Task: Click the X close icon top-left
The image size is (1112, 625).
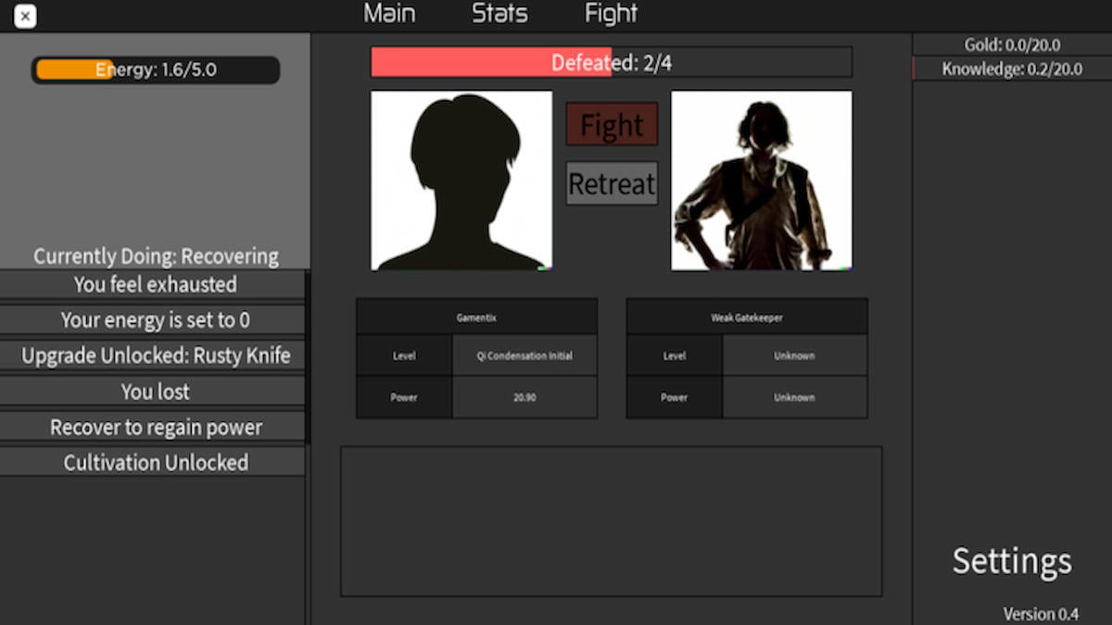Action: pyautogui.click(x=26, y=16)
